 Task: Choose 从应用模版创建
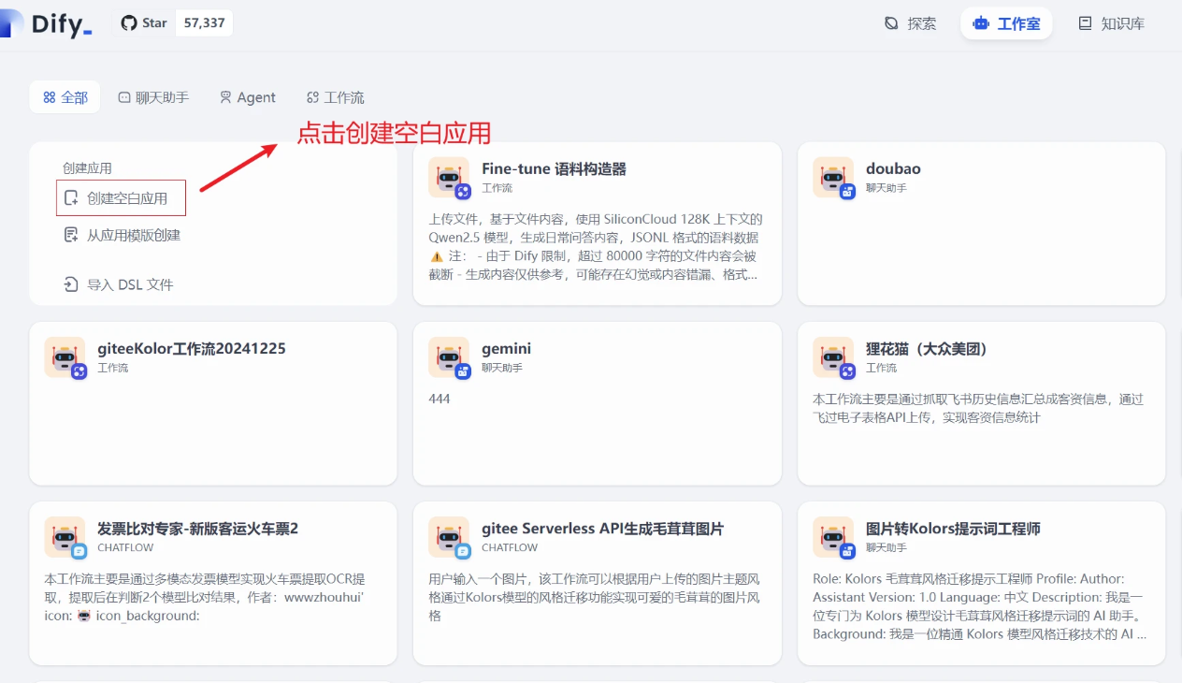coord(122,235)
